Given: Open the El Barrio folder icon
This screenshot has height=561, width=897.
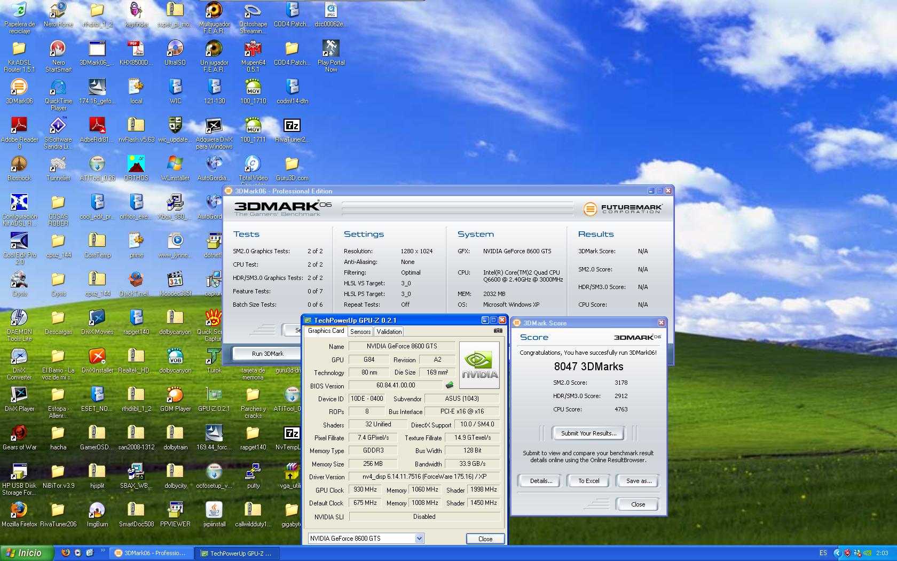Looking at the screenshot, I should (58, 363).
